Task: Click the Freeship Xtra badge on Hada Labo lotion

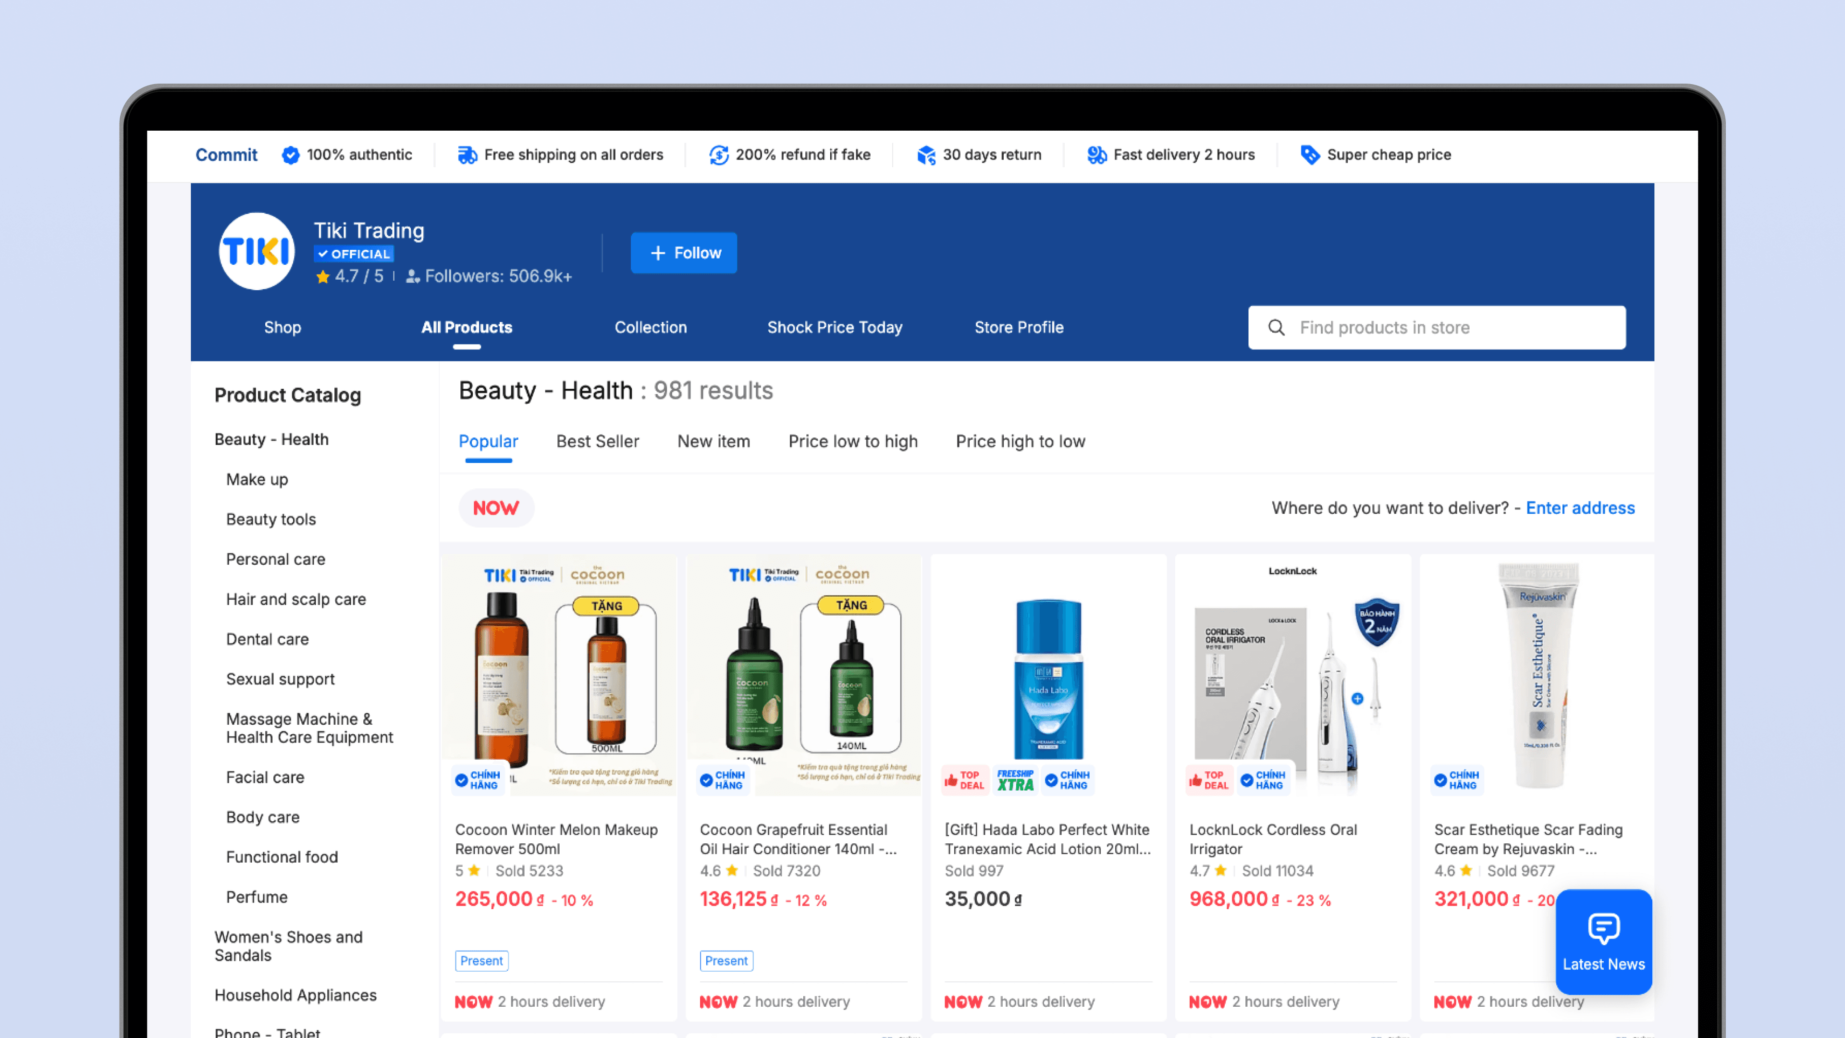Action: (1016, 780)
